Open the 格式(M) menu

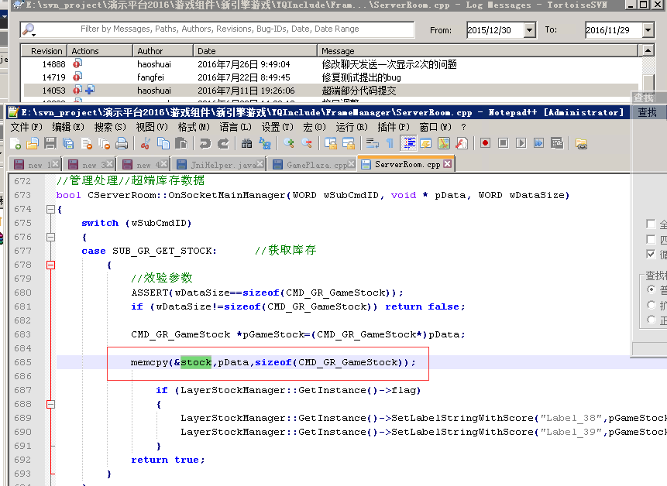(x=194, y=127)
